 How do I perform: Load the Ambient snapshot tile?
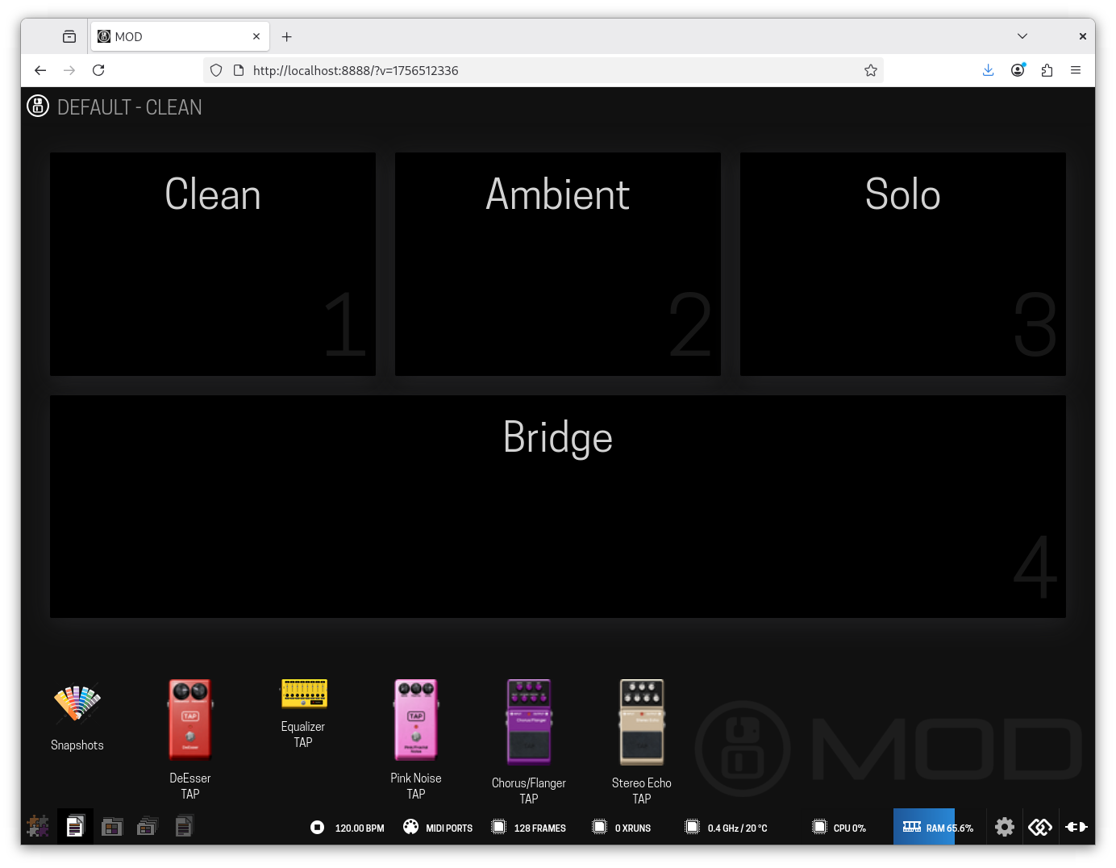[558, 264]
